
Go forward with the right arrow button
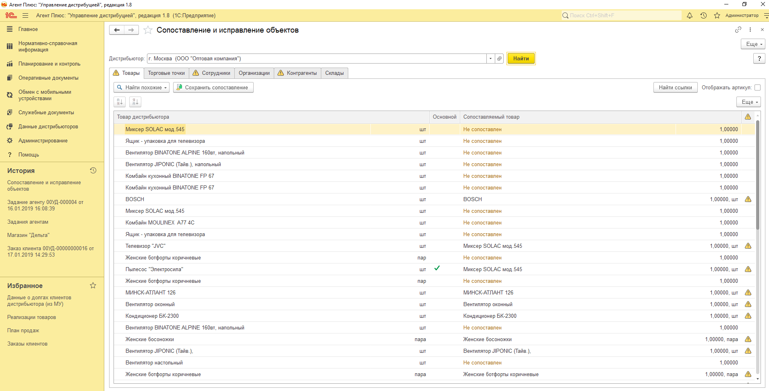(131, 30)
